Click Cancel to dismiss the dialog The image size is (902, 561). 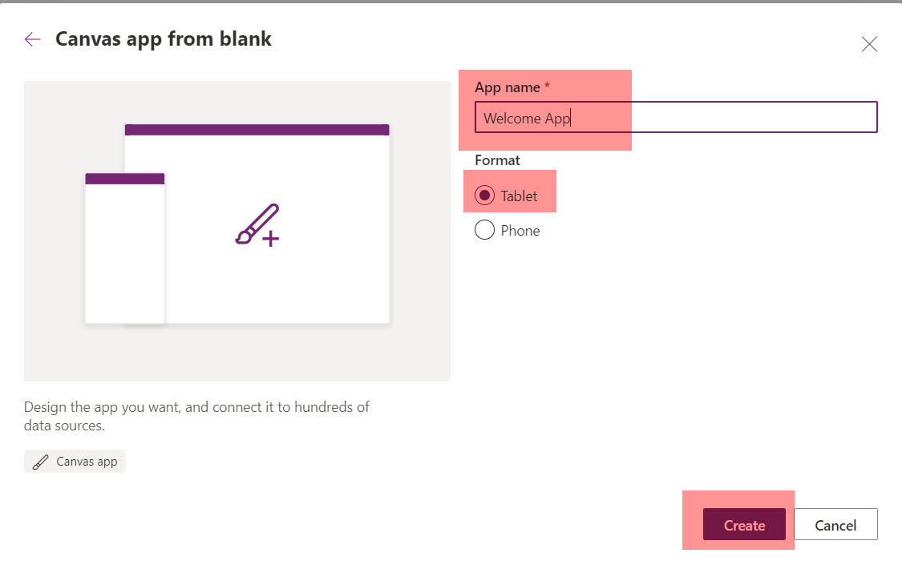click(x=835, y=524)
